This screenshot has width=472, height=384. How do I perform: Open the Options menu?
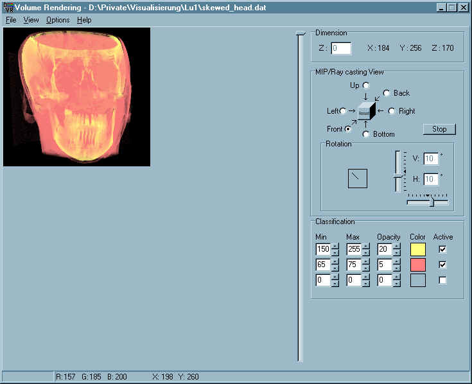click(x=58, y=20)
